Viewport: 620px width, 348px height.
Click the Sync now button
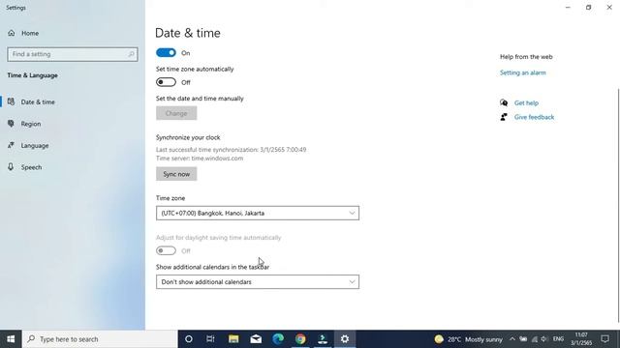176,174
